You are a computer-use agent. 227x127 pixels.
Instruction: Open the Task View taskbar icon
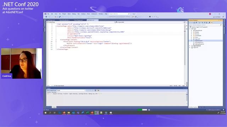pyautogui.click(x=55, y=113)
